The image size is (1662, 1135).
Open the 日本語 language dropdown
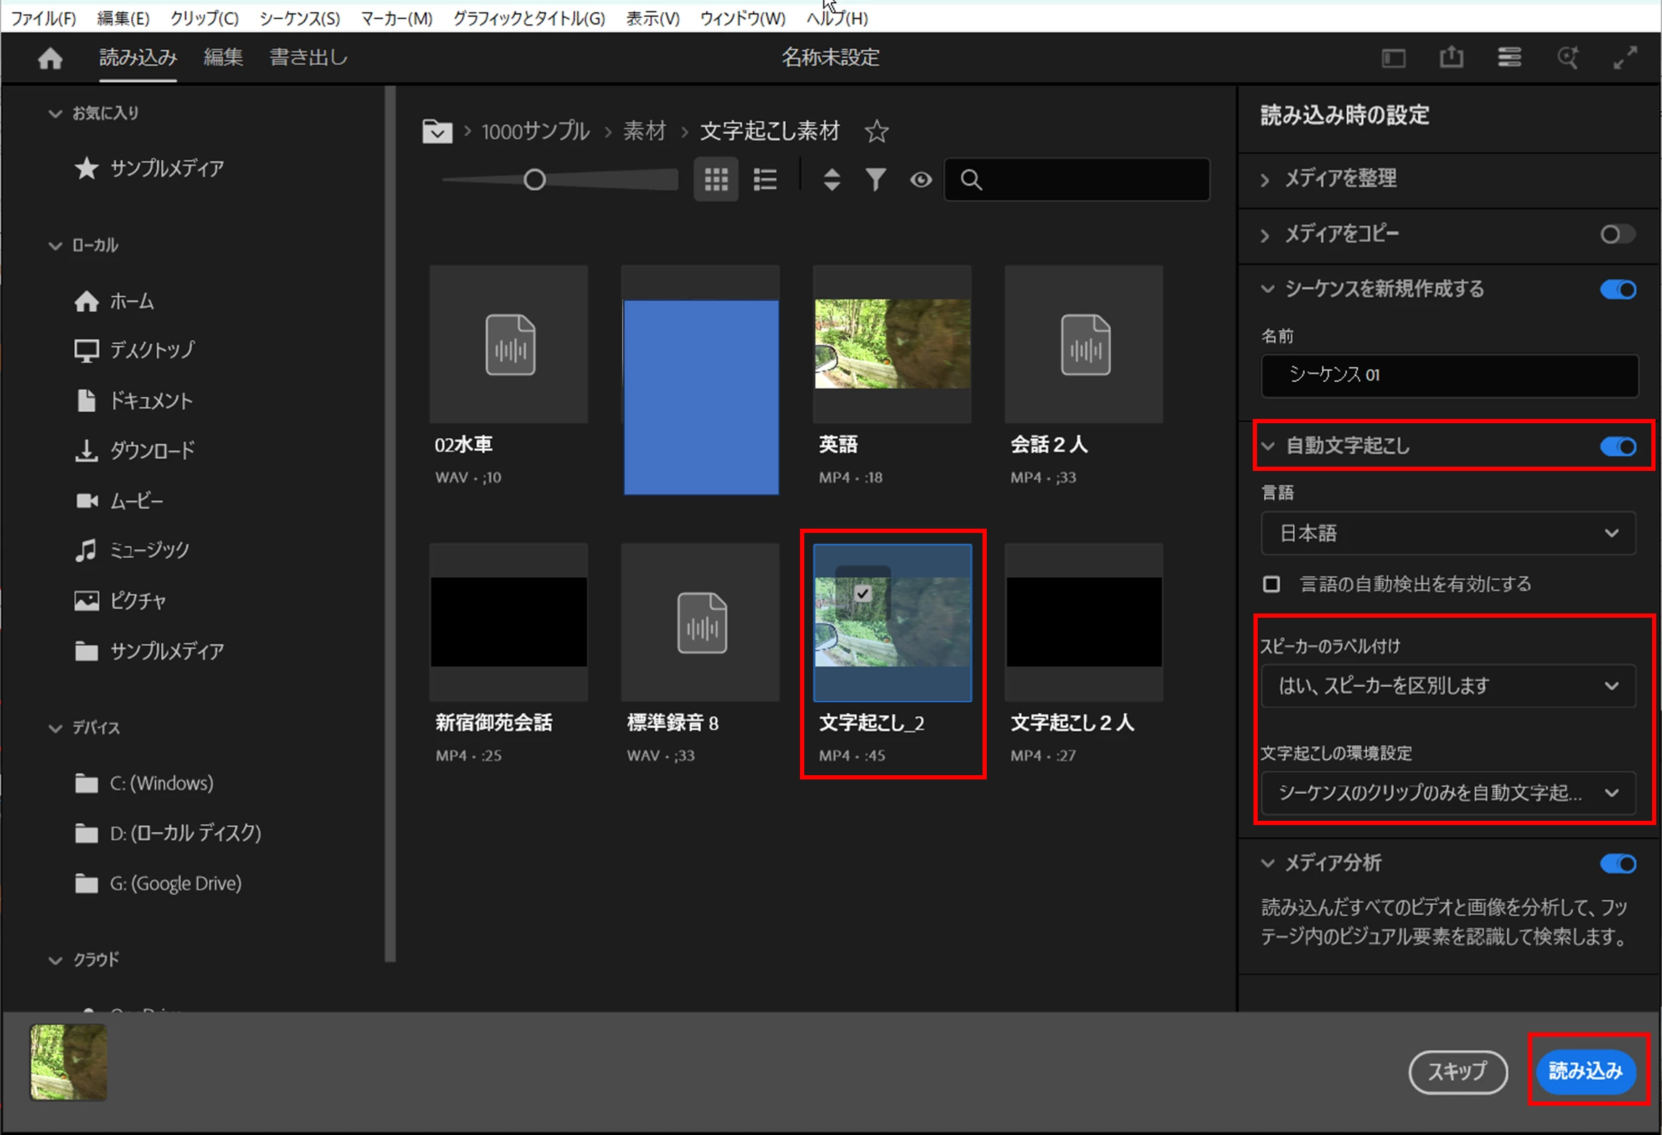pyautogui.click(x=1447, y=533)
